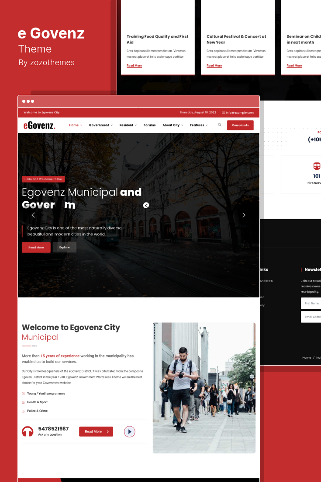The width and height of the screenshot is (321, 482).
Task: Open the About City menu item
Action: (171, 125)
